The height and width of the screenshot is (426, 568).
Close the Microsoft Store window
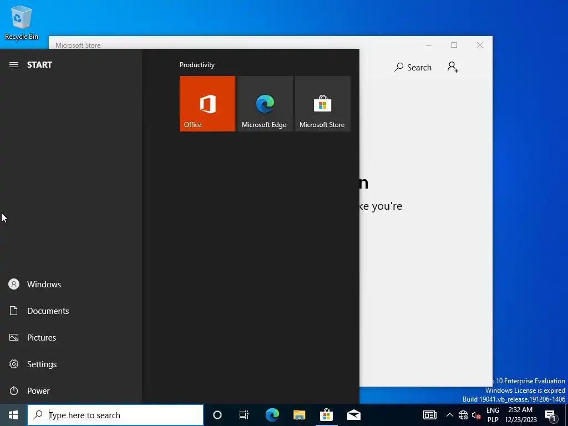click(480, 45)
